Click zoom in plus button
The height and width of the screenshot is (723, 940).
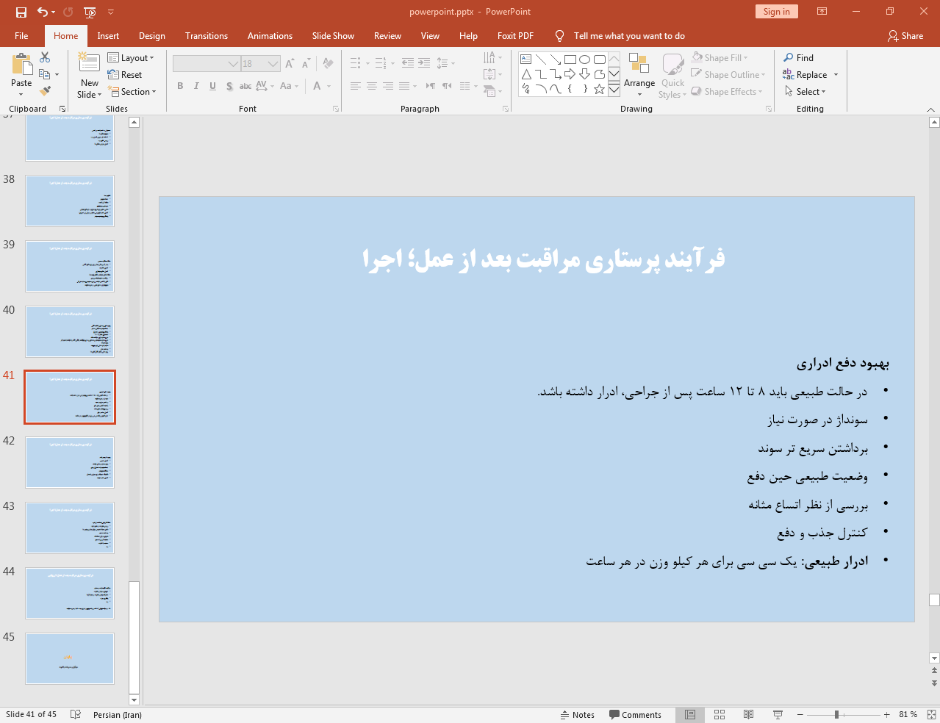click(x=887, y=714)
